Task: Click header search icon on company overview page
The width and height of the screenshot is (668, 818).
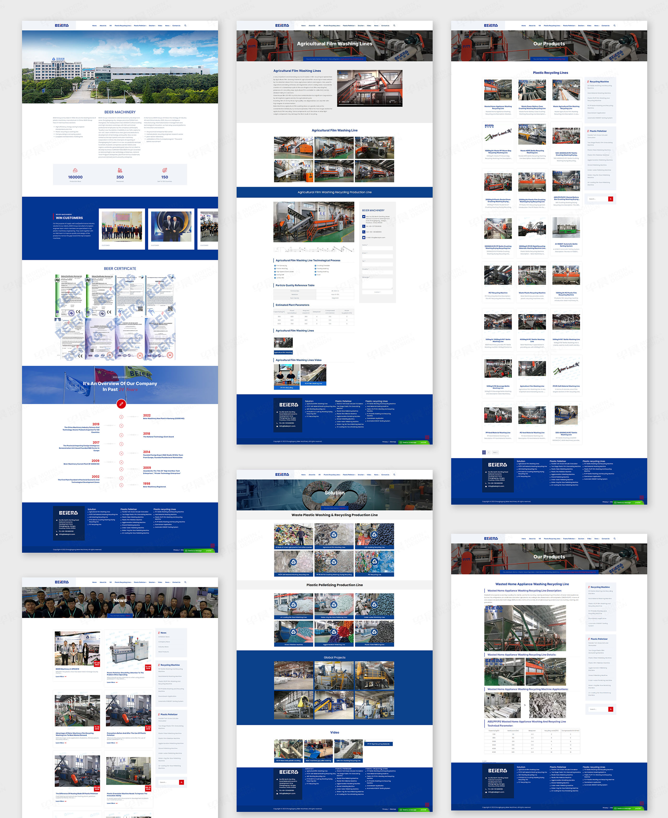Action: click(185, 26)
